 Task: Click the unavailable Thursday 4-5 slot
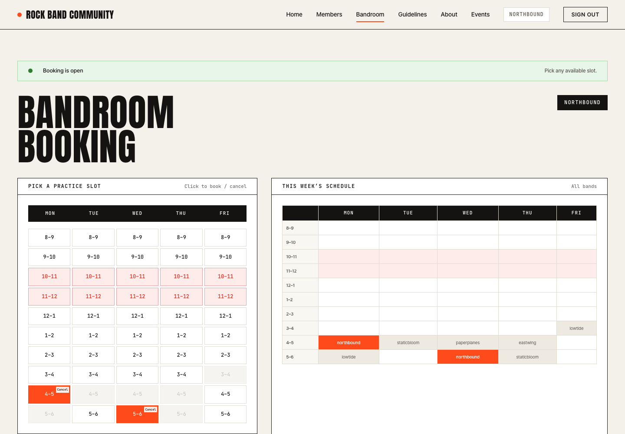tap(181, 394)
